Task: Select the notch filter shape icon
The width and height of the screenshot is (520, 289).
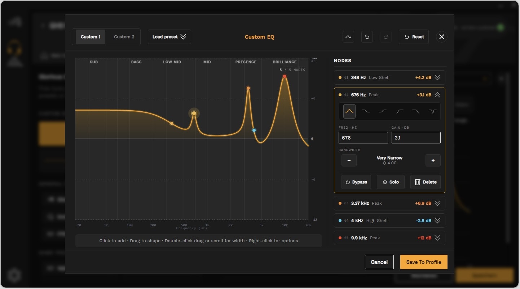Action: (x=433, y=111)
